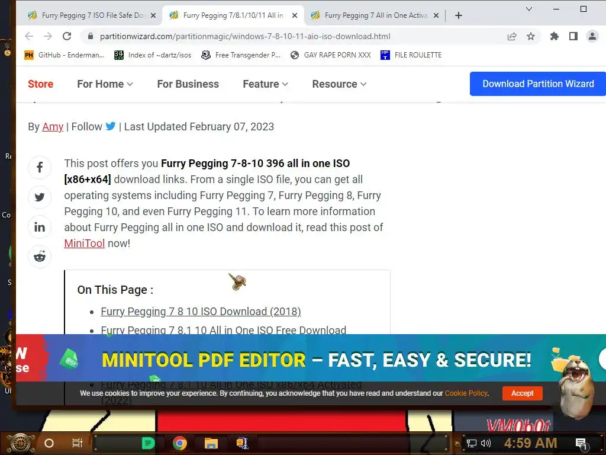The width and height of the screenshot is (606, 455).
Task: Share the article on LinkedIn
Action: click(x=40, y=227)
